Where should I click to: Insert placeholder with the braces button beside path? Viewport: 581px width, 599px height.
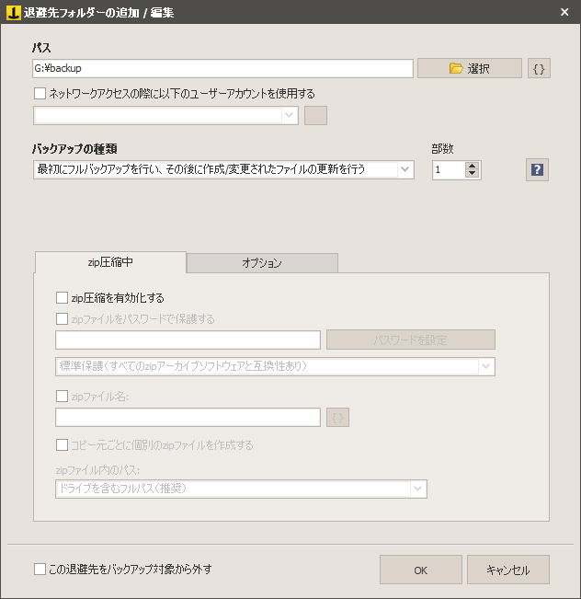tap(539, 68)
